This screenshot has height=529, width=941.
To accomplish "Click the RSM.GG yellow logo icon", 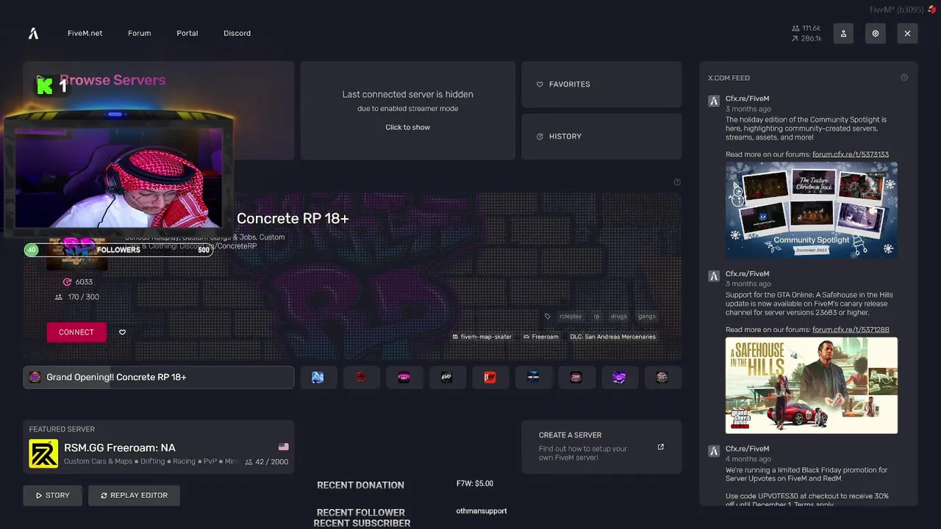I will pyautogui.click(x=43, y=453).
